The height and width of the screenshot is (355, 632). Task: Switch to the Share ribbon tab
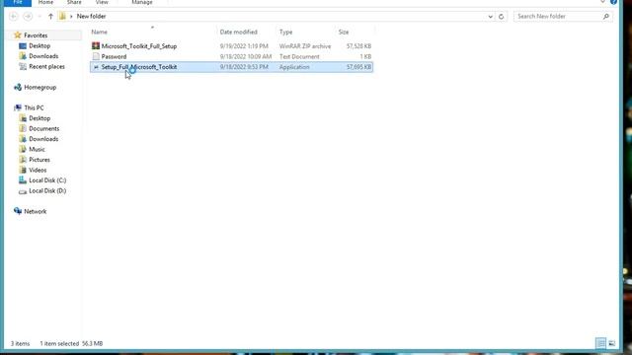74,2
